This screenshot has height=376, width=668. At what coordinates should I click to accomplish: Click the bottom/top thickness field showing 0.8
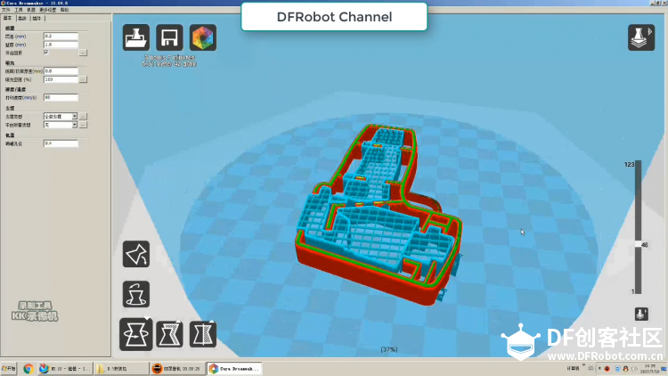61,71
